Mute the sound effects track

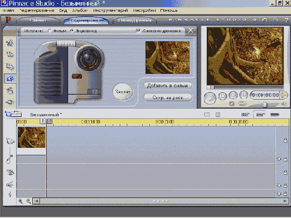pos(279,185)
